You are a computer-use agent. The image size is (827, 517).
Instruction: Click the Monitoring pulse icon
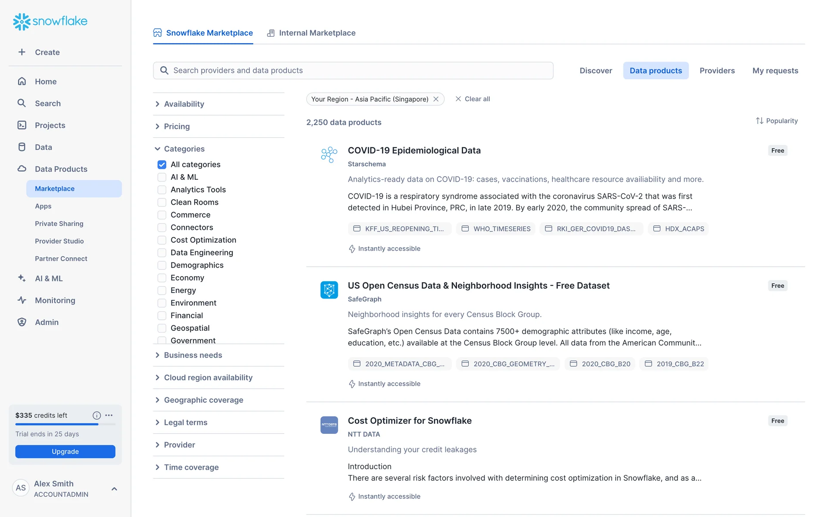tap(22, 300)
